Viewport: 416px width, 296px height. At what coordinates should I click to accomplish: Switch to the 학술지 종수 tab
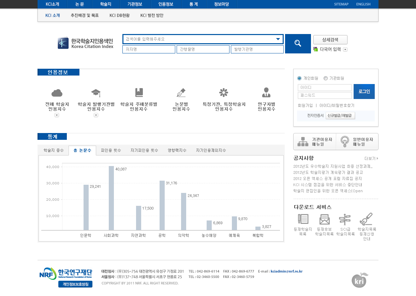pyautogui.click(x=53, y=150)
